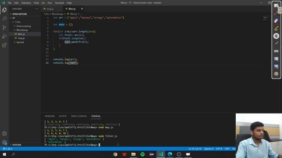Click filter&map in the breadcrumb path
Viewport: 282px width, 158px height.
[x=57, y=14]
